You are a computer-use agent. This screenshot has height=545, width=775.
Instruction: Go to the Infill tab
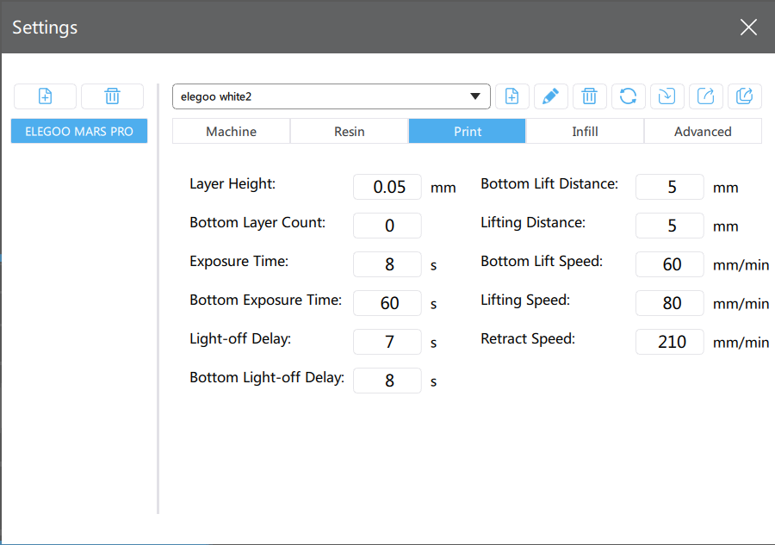585,132
